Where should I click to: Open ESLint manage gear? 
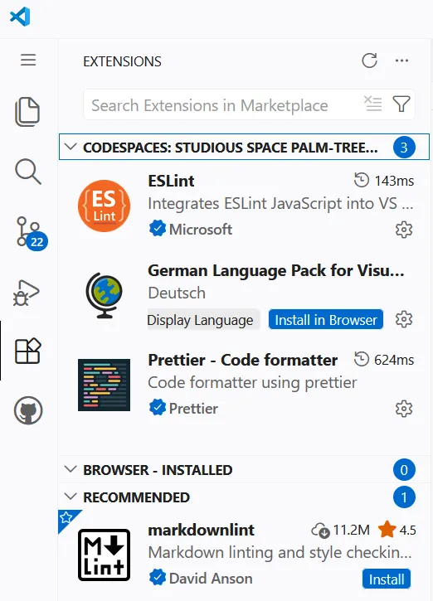[404, 230]
